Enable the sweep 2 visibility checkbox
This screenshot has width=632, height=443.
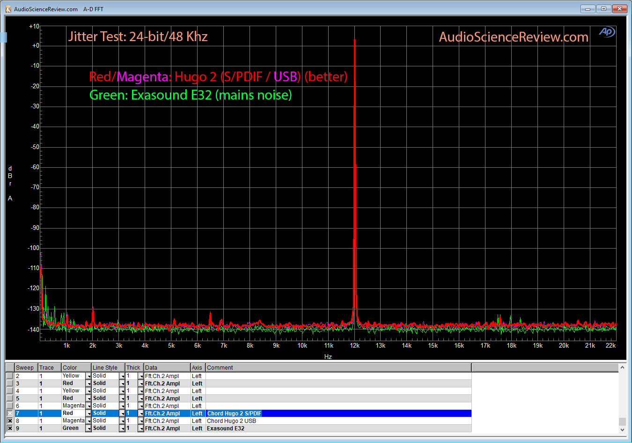click(x=10, y=376)
